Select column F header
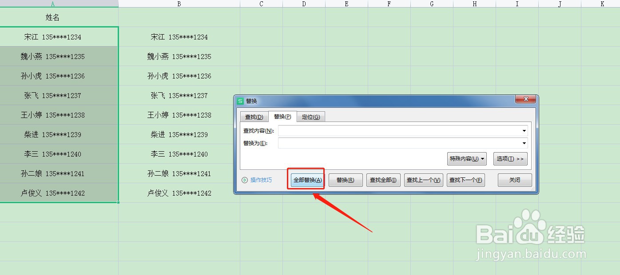 [x=389, y=4]
